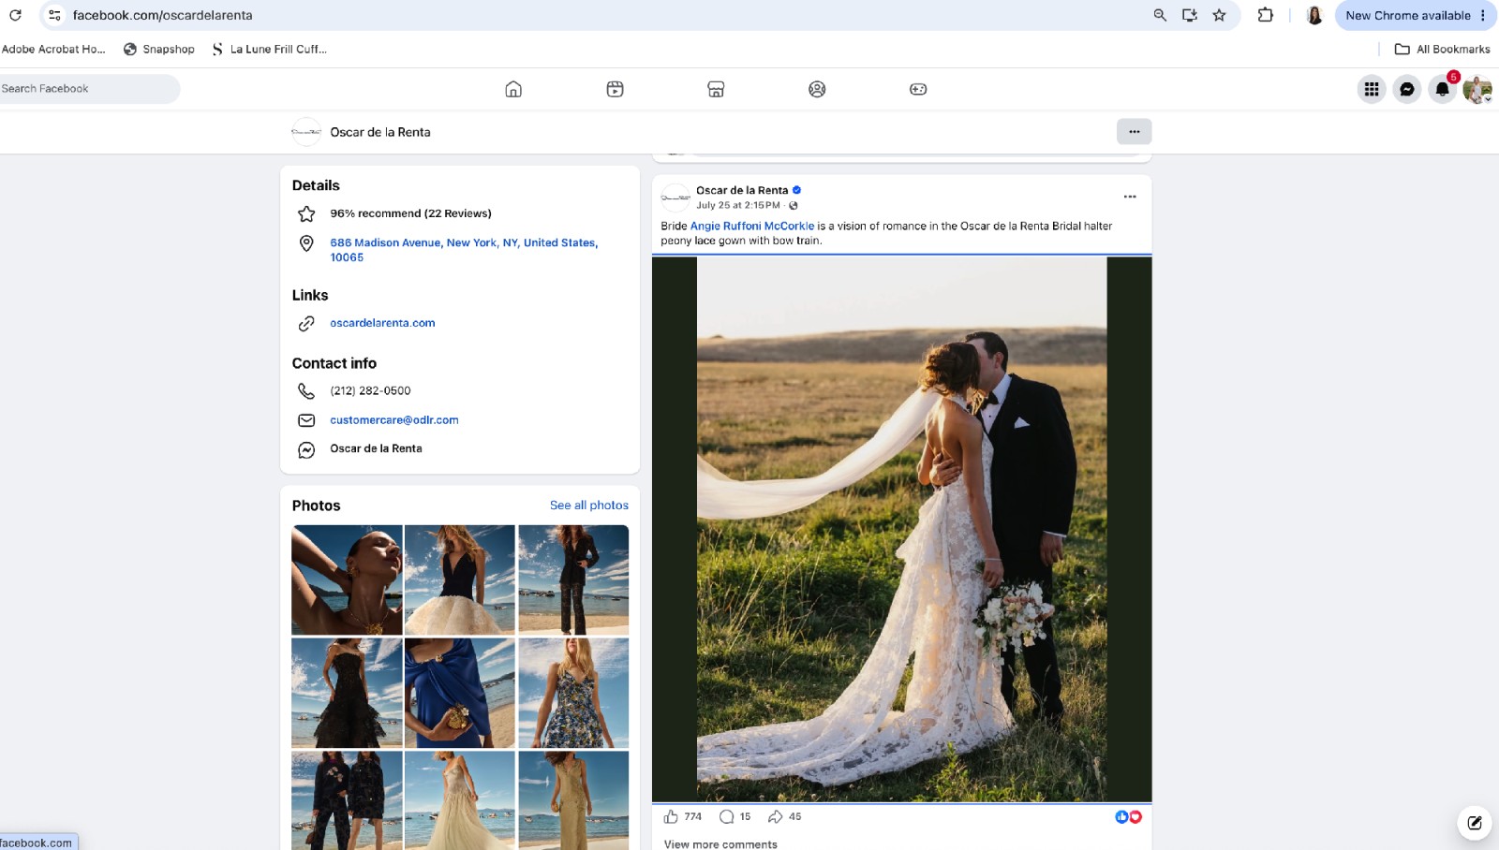Open the Chrome extensions puzzle icon
Viewport: 1499px width, 850px height.
tap(1266, 15)
